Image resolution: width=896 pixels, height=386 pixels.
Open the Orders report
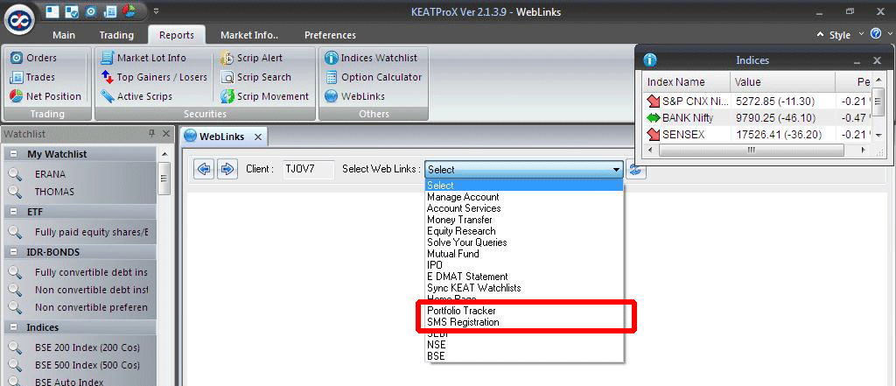tap(33, 58)
